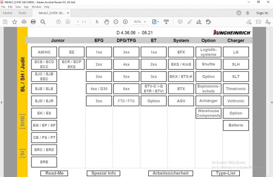273x177 pixels.
Task: Open the Find text magnifier
Action: pos(43,22)
